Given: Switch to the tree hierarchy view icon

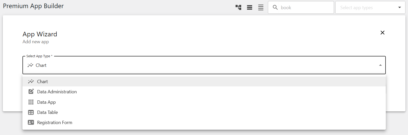Looking at the screenshot, I should 238,7.
